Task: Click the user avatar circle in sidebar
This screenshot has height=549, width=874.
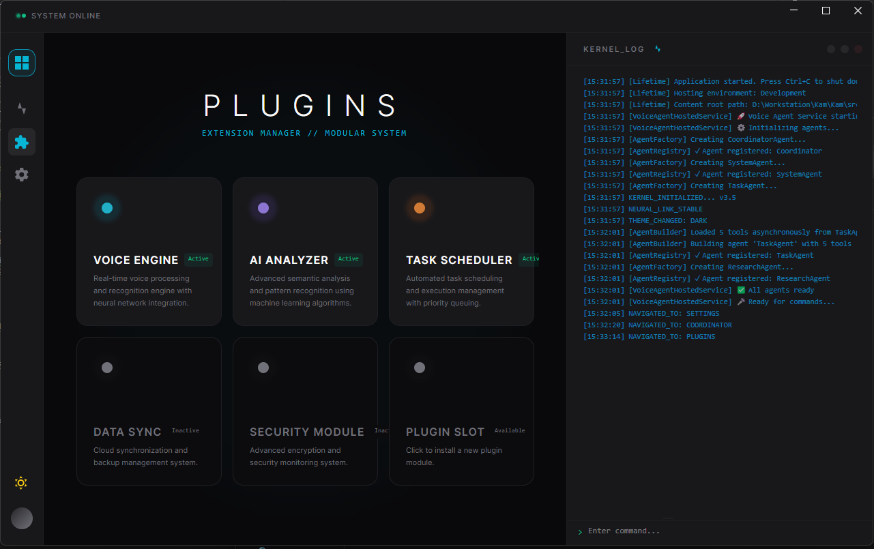Action: [x=22, y=518]
